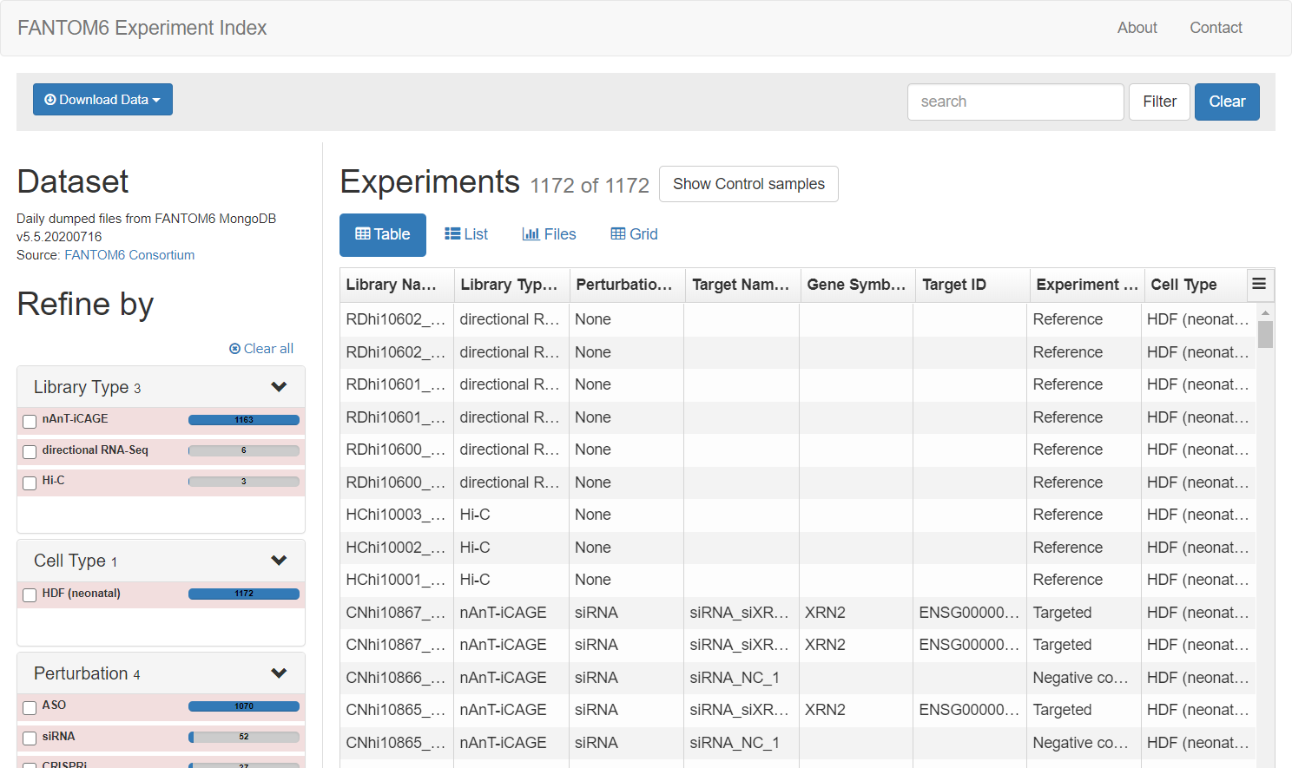Click the Filter button
Viewport: 1292px width, 768px height.
pyautogui.click(x=1159, y=102)
